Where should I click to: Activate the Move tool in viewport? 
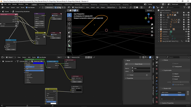(x=69, y=24)
